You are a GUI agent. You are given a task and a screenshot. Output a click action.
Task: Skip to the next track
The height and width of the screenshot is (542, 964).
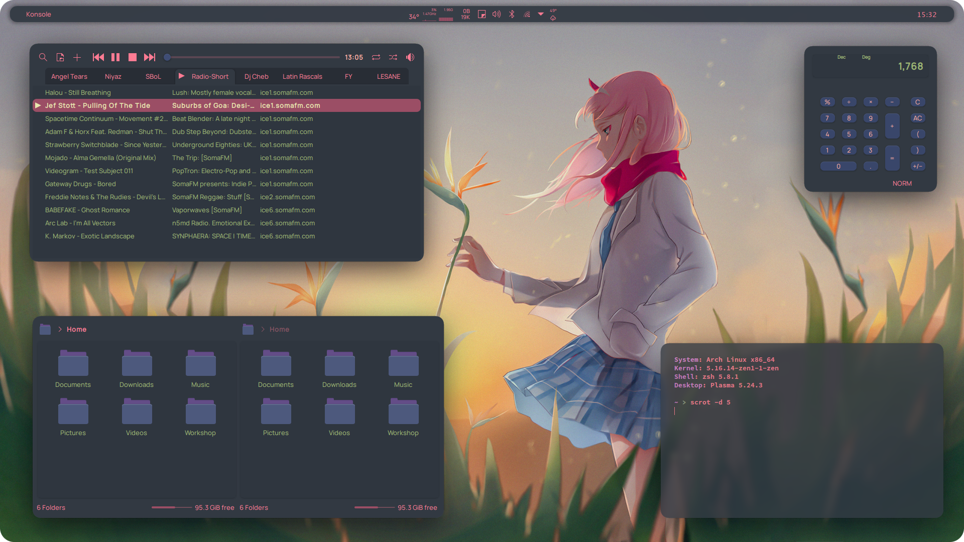coord(150,57)
